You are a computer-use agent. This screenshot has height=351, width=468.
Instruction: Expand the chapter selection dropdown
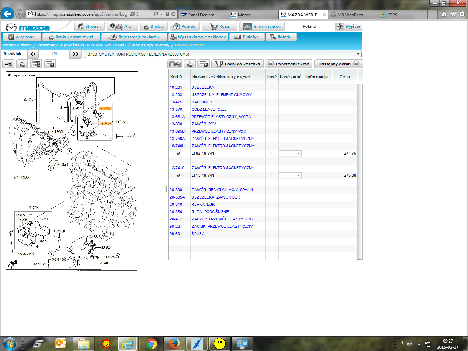pyautogui.click(x=358, y=54)
